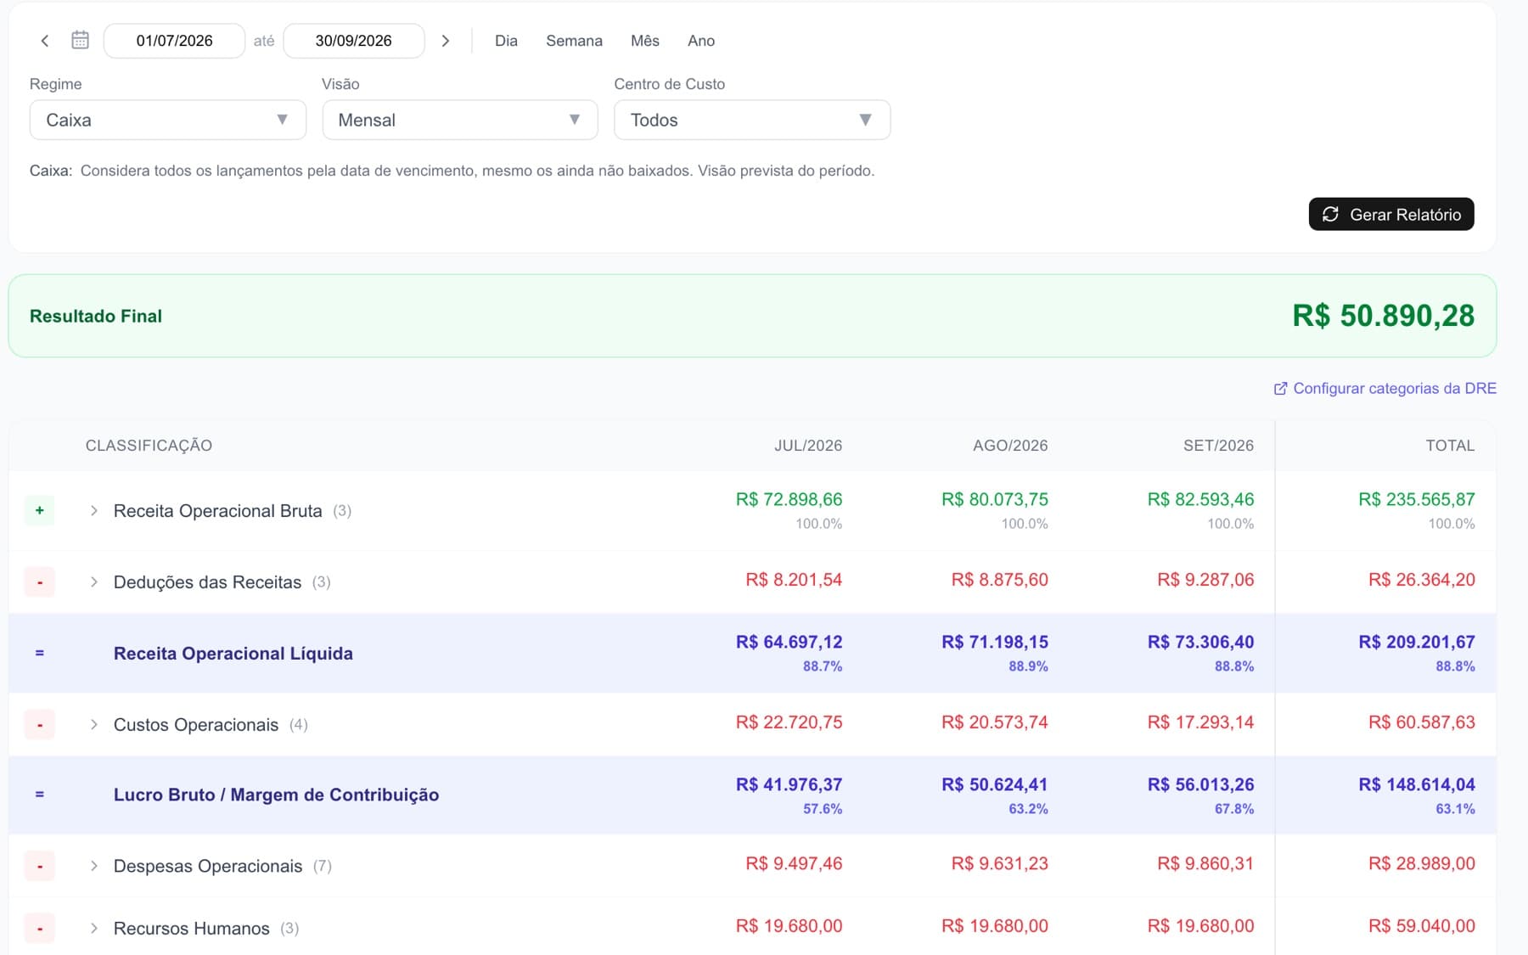Viewport: 1528px width, 955px height.
Task: Click the TOTAL column header
Action: click(1450, 446)
